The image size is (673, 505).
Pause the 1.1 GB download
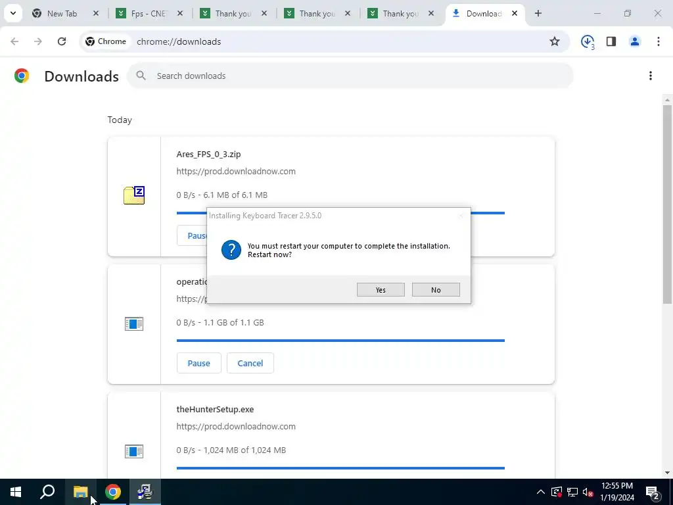click(198, 363)
